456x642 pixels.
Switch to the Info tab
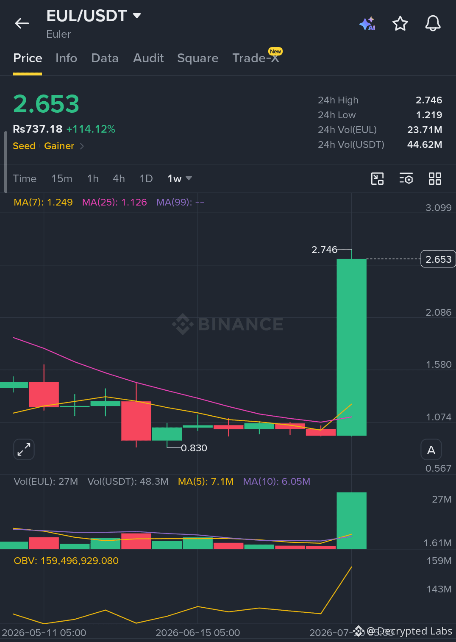point(66,58)
